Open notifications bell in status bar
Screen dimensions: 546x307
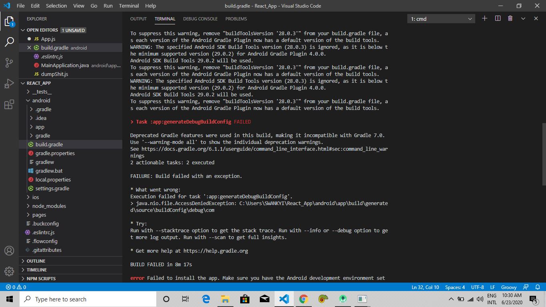point(538,287)
